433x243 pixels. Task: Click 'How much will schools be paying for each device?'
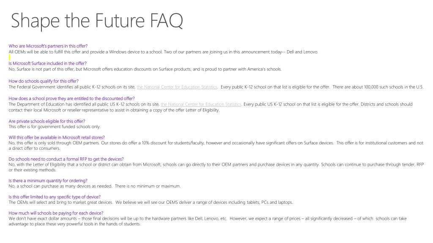(x=56, y=213)
